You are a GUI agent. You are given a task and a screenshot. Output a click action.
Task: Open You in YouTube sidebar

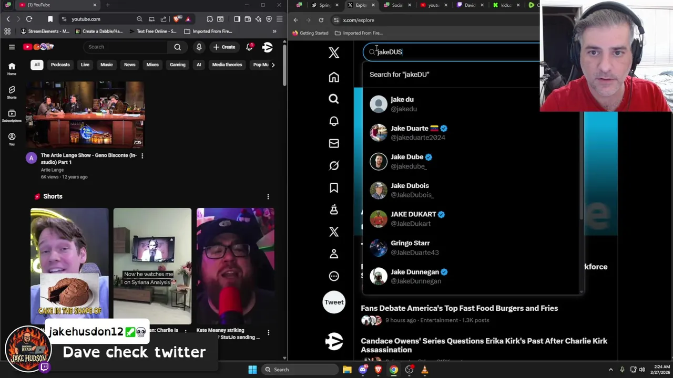12,139
